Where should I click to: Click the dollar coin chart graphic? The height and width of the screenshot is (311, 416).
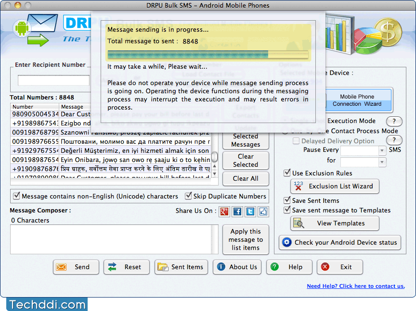tap(364, 34)
